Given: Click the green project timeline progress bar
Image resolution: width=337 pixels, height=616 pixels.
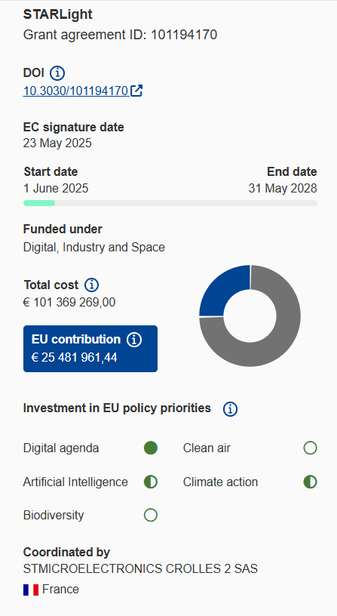Looking at the screenshot, I should click(x=39, y=203).
